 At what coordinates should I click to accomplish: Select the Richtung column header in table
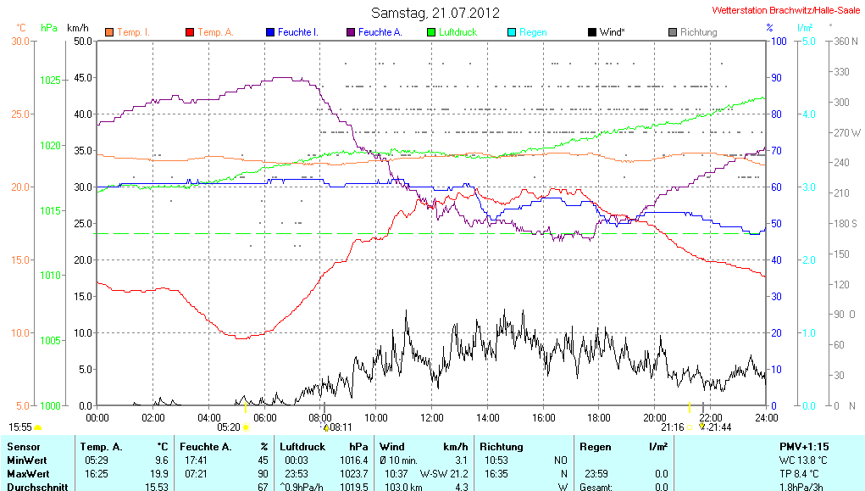click(502, 446)
